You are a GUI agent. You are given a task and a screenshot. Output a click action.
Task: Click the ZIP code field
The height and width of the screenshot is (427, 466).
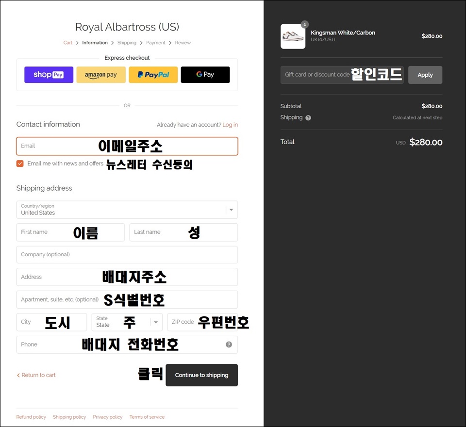(x=203, y=322)
